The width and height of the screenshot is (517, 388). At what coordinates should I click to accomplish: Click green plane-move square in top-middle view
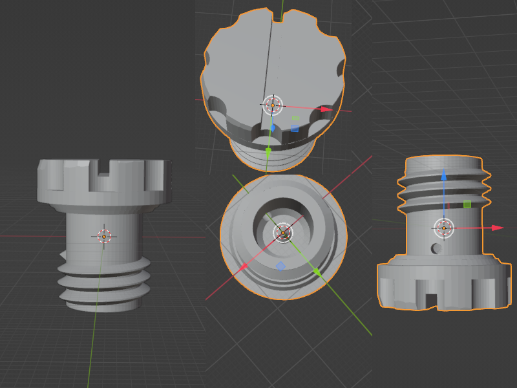(296, 118)
